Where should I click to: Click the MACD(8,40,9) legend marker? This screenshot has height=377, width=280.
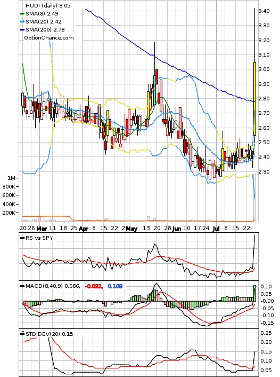[x=22, y=286]
